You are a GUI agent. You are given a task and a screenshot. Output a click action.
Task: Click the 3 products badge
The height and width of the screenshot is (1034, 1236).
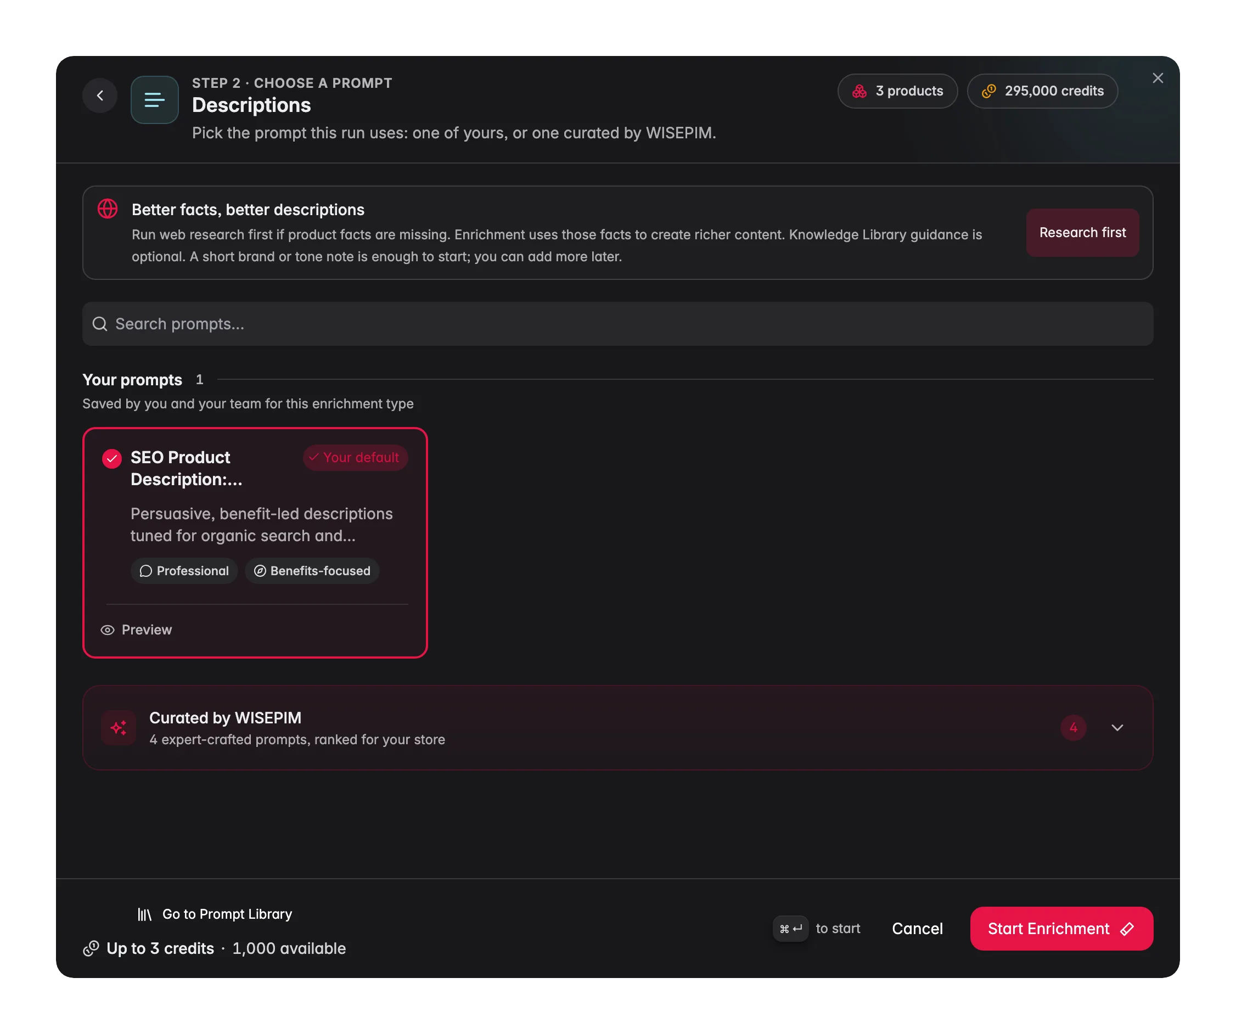coord(897,91)
